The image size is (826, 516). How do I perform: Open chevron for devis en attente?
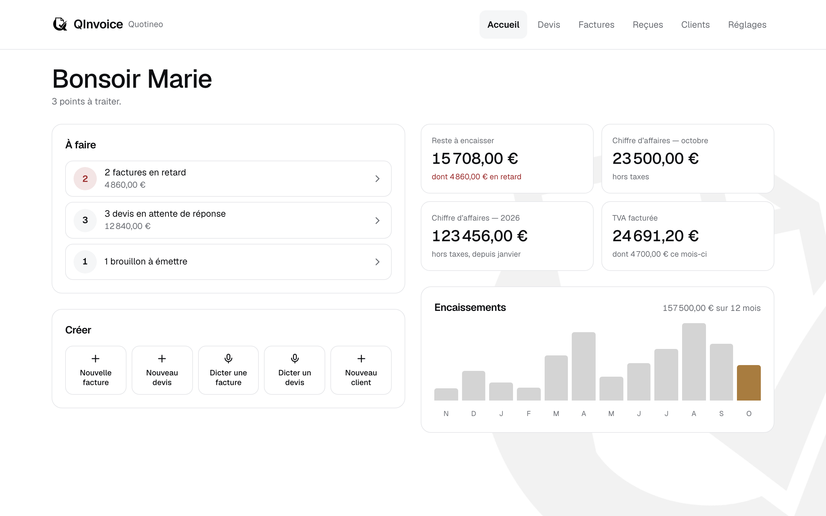(377, 221)
